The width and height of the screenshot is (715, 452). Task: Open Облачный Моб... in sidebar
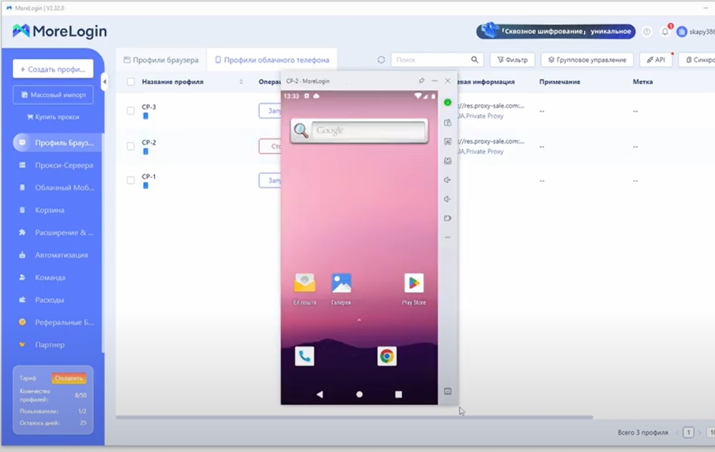[x=57, y=188]
